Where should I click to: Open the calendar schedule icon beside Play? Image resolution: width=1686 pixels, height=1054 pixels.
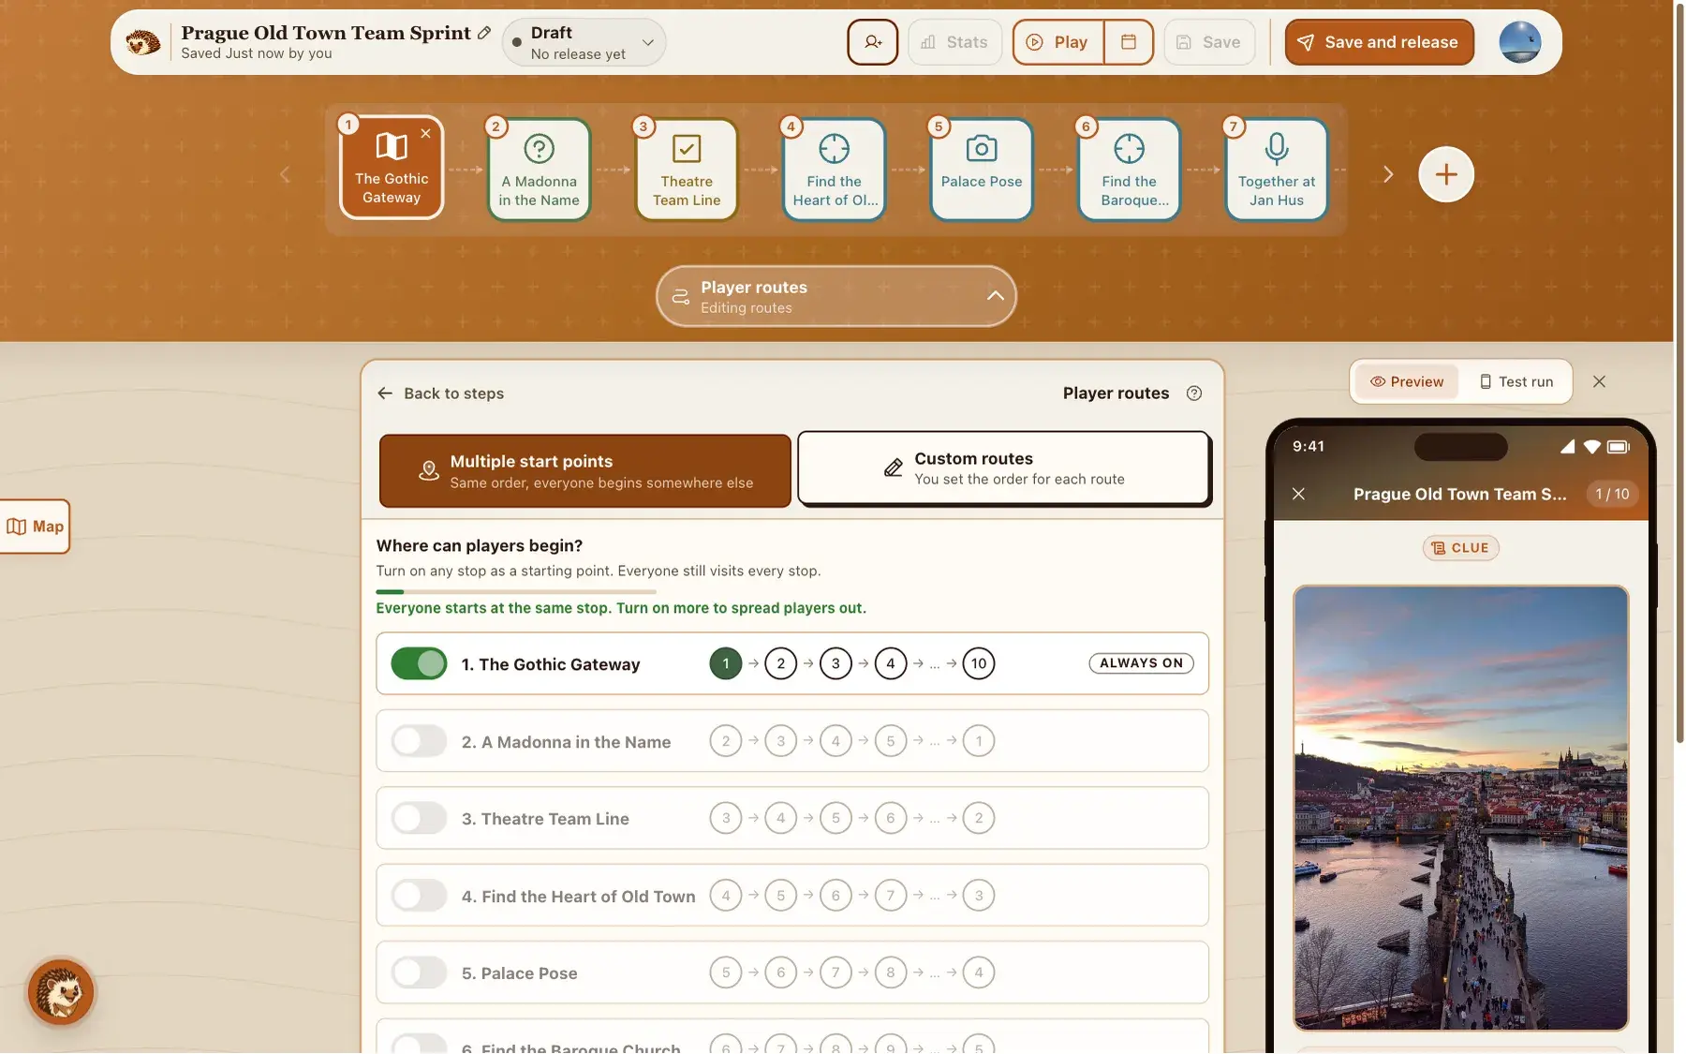(1129, 42)
